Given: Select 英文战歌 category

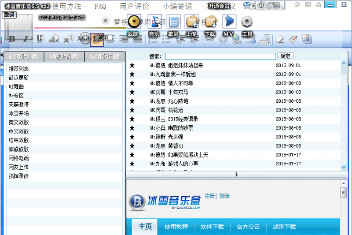Looking at the screenshot, I should point(18,122).
